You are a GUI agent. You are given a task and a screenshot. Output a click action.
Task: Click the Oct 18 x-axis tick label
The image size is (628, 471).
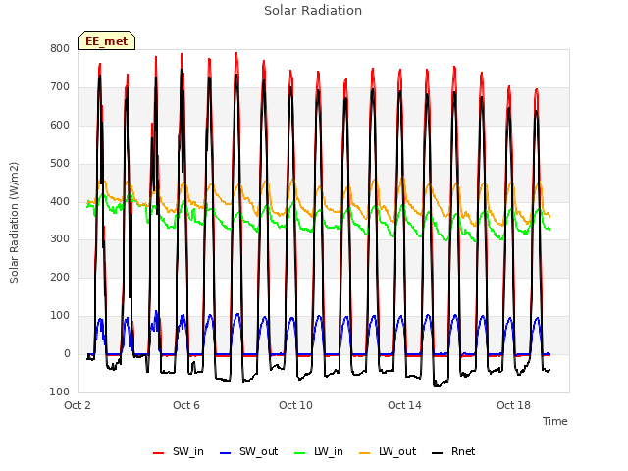(x=513, y=405)
